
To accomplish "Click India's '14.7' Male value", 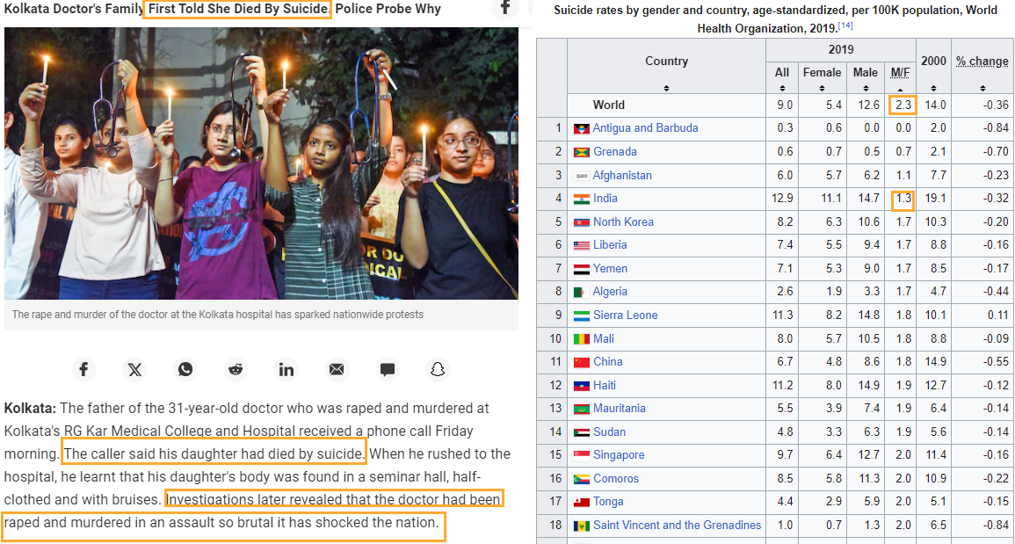I will point(869,199).
